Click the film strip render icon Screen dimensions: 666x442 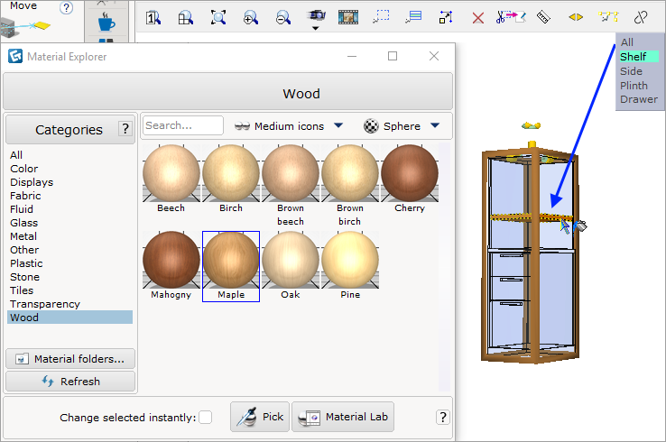click(347, 17)
